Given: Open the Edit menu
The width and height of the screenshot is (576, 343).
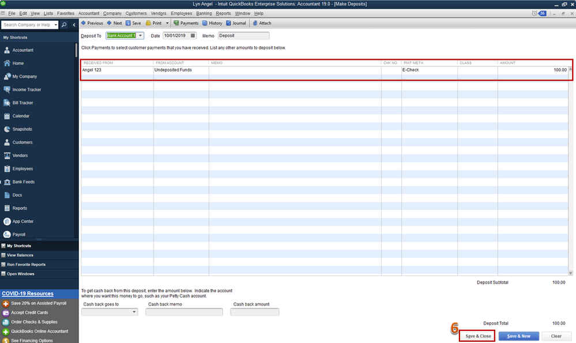Looking at the screenshot, I should pyautogui.click(x=23, y=13).
